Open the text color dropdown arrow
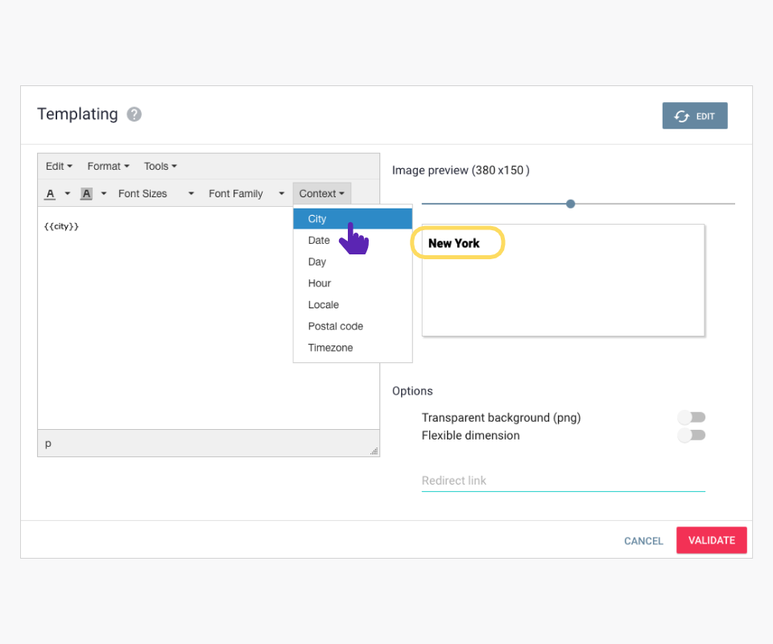This screenshot has height=644, width=773. click(x=68, y=194)
